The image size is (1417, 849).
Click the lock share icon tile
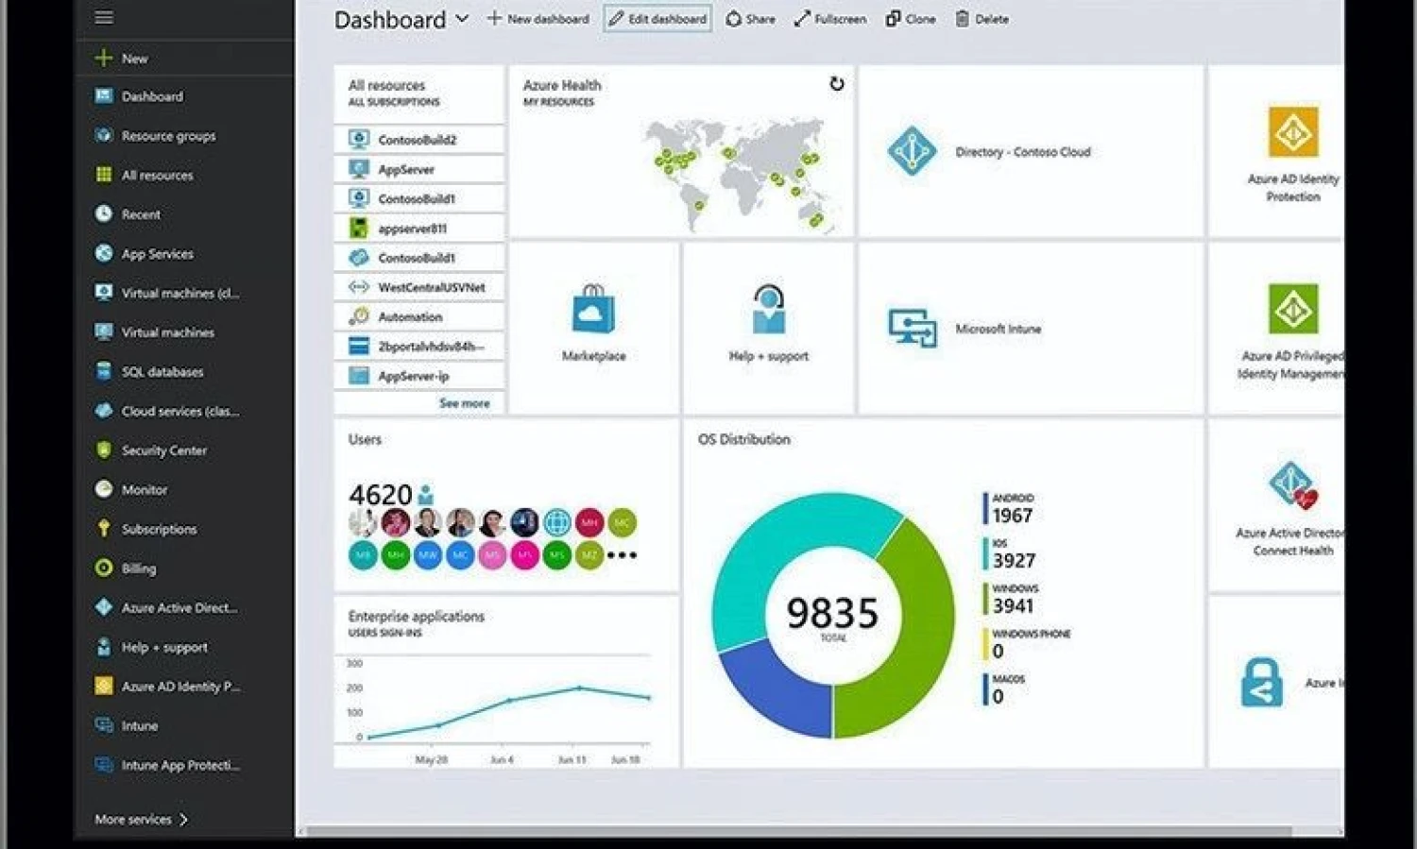[1261, 683]
